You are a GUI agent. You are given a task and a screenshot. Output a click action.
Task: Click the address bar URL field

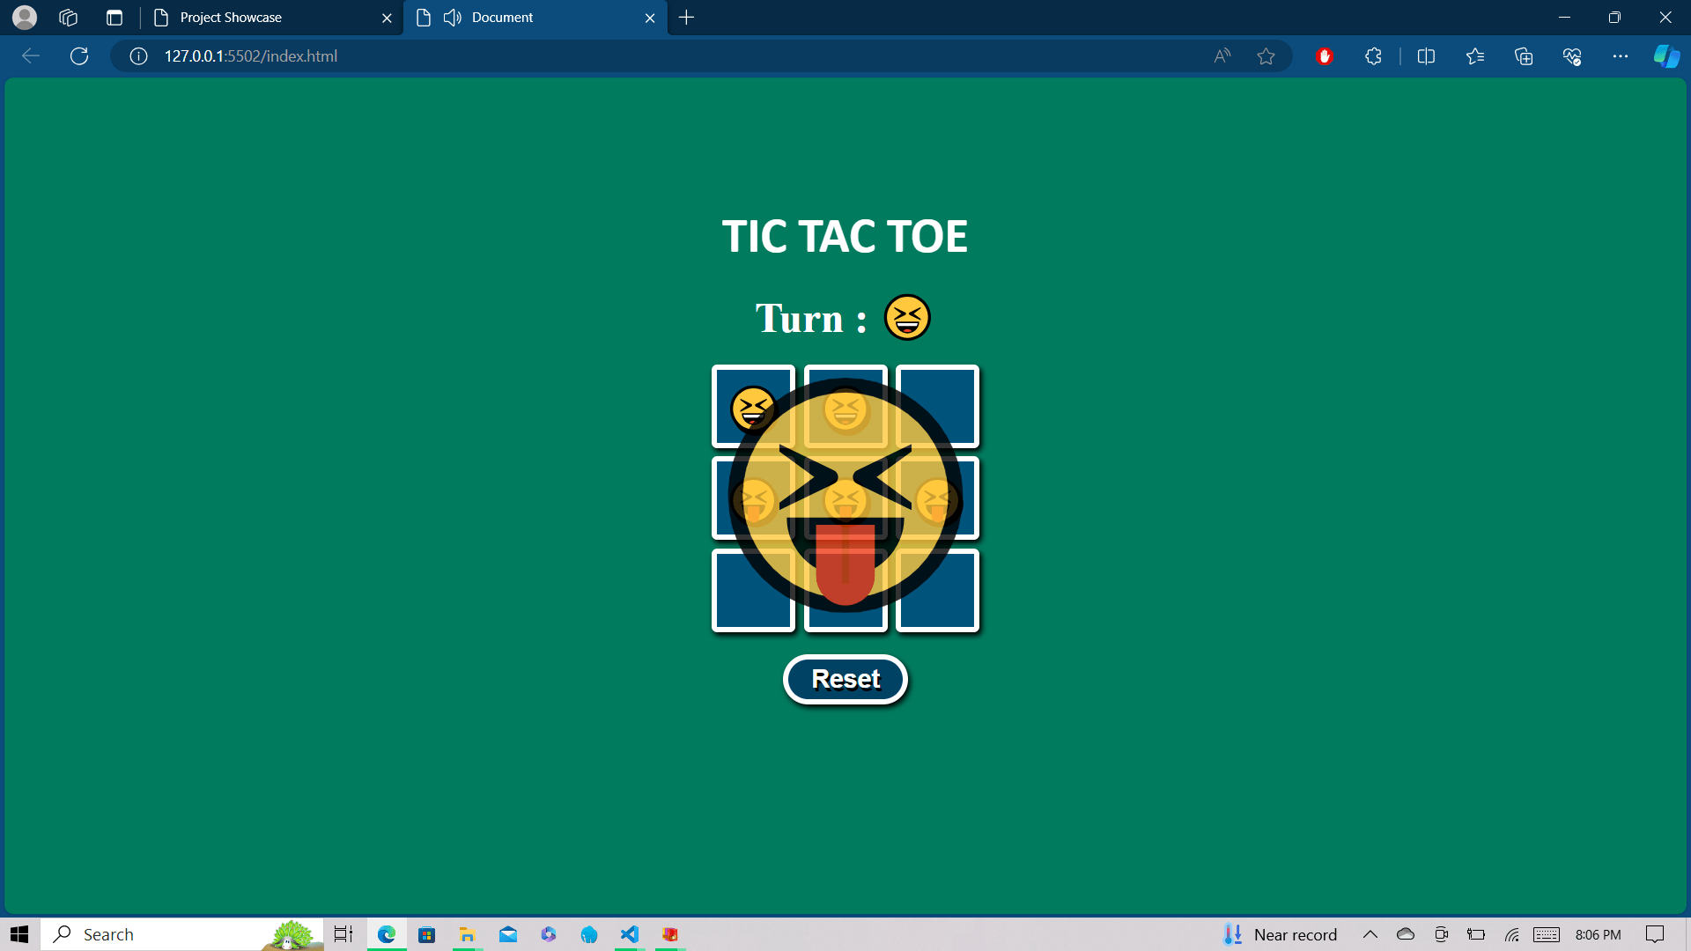click(x=617, y=56)
